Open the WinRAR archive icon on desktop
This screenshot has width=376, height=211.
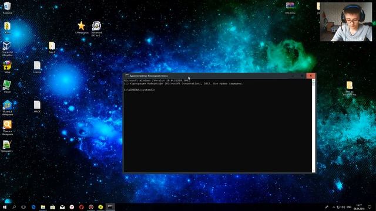(290, 8)
